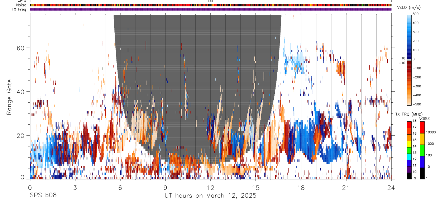Screen dimensions: 440x203
Task: Click the '10000' noise scale label
Action: tap(431, 132)
